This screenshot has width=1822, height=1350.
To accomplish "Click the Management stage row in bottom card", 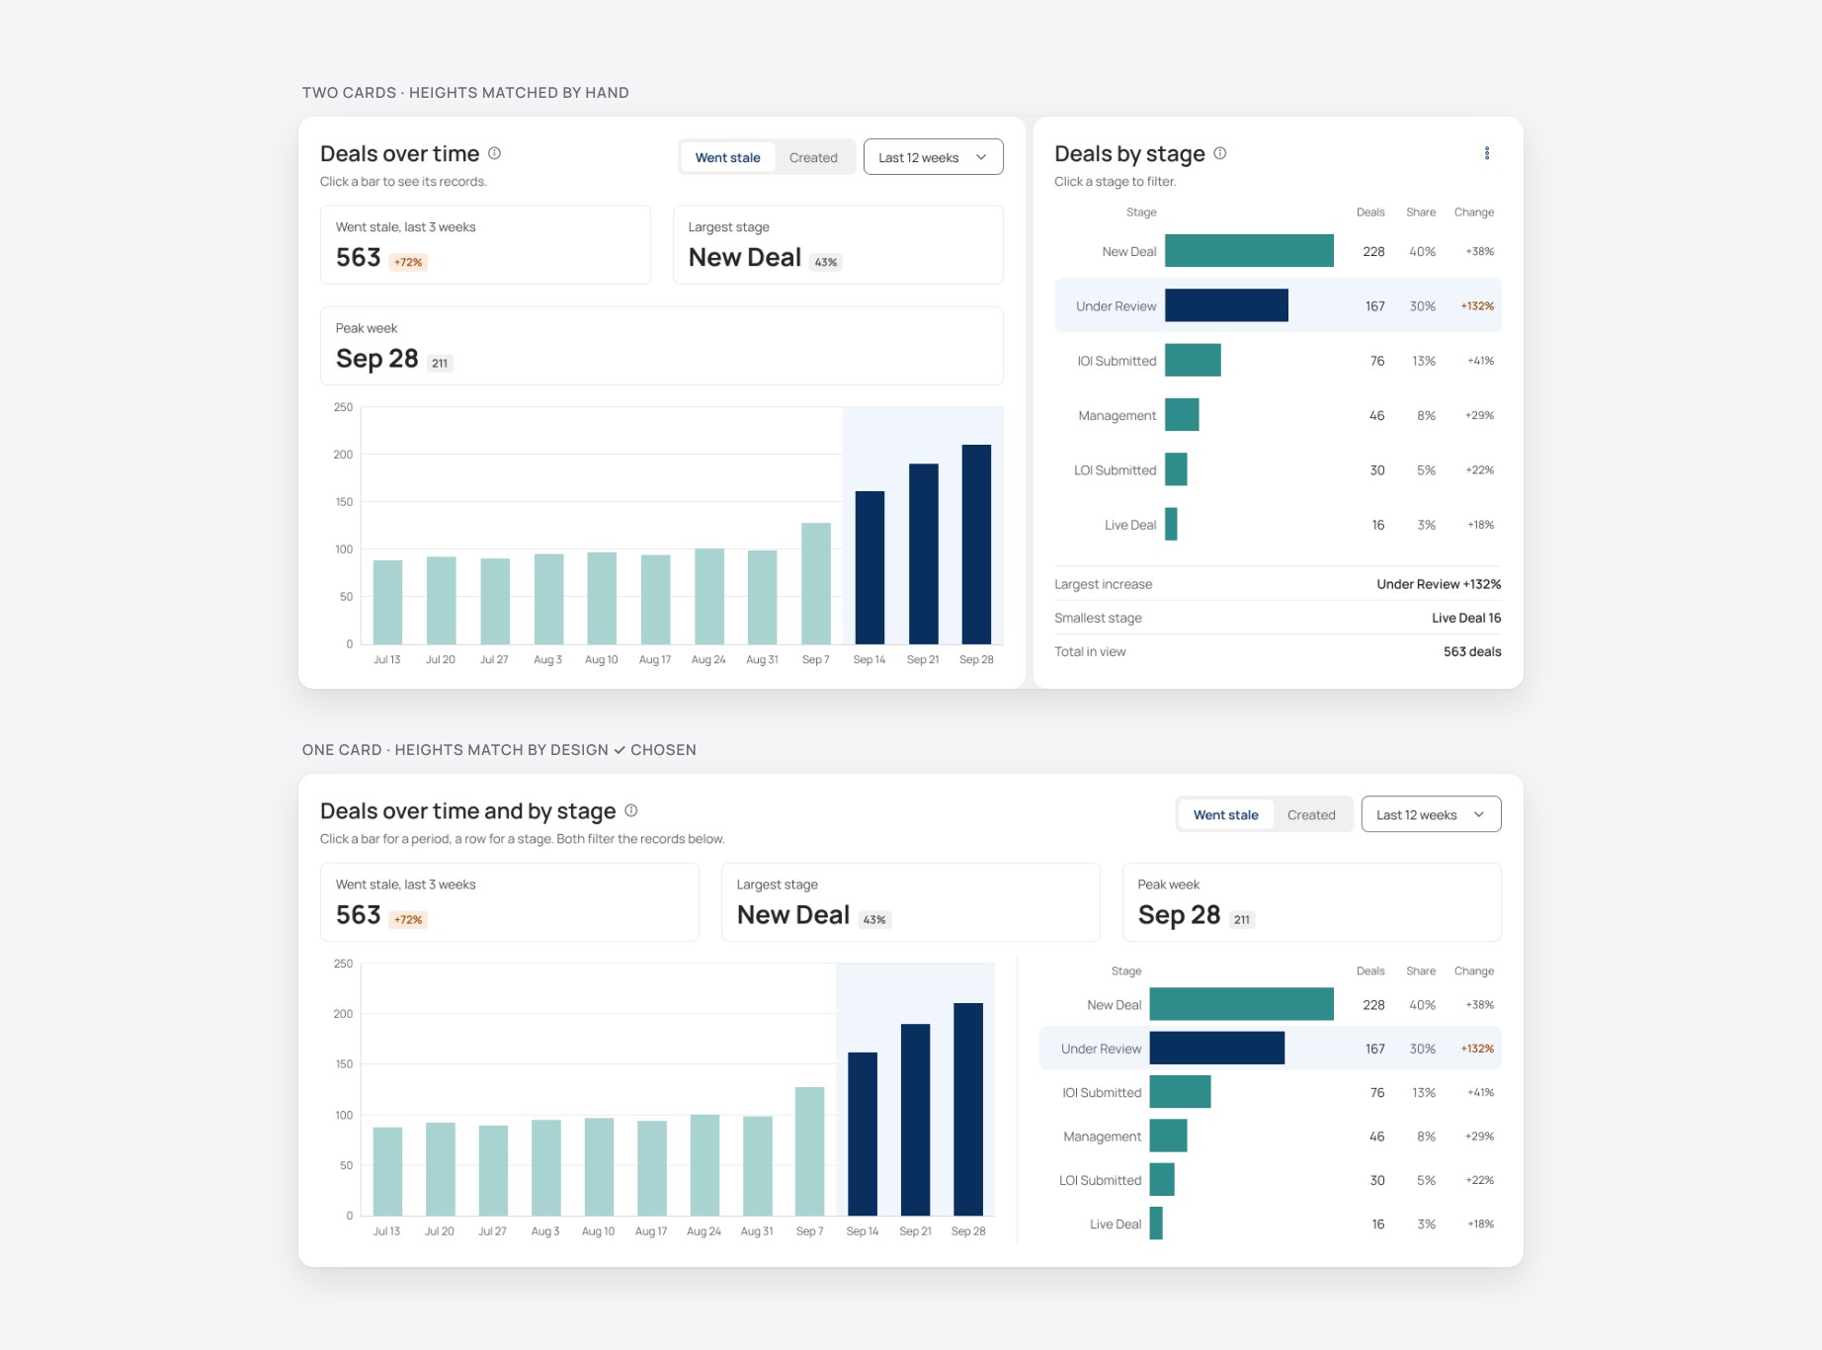I will tap(1271, 1137).
